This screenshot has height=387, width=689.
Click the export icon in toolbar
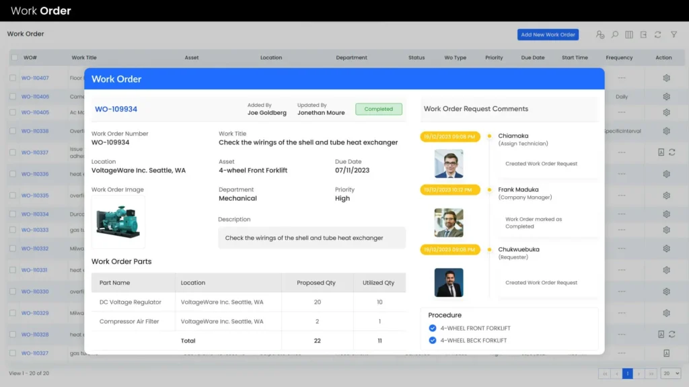[x=643, y=34]
